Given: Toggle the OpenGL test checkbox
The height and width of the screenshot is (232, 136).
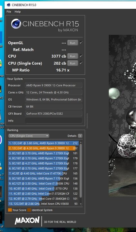Looking at the screenshot, I should (81, 43).
